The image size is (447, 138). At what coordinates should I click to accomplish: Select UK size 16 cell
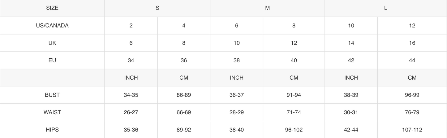[x=412, y=43]
